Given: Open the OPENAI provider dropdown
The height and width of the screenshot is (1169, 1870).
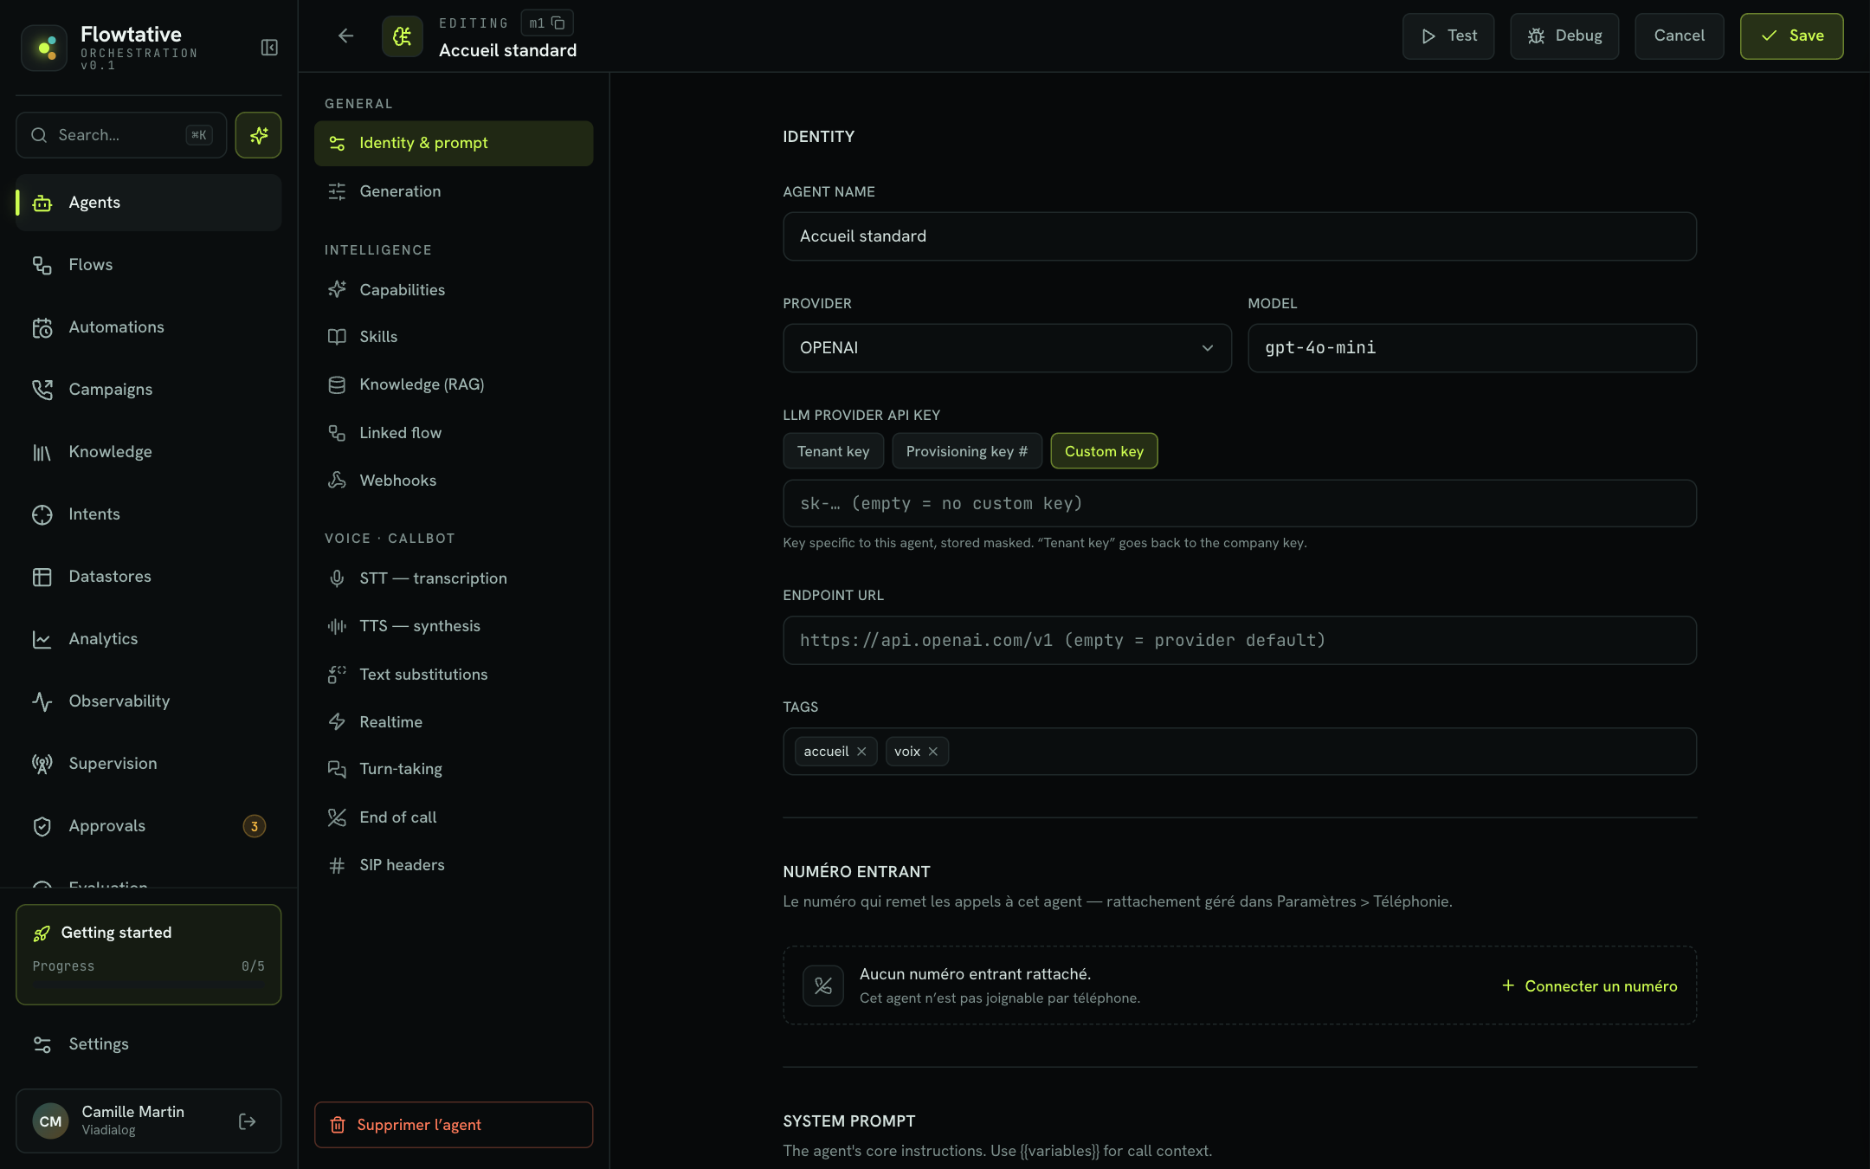Looking at the screenshot, I should [1007, 348].
